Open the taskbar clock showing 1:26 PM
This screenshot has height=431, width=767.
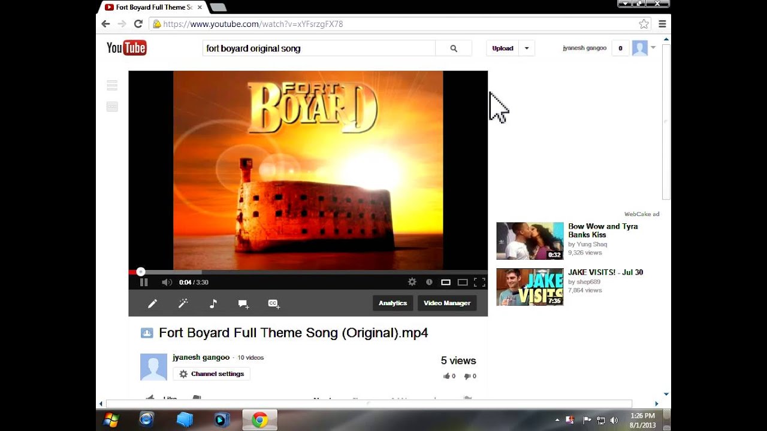click(642, 420)
